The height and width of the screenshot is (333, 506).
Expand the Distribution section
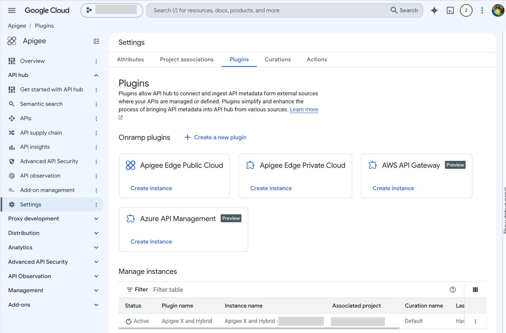point(96,233)
